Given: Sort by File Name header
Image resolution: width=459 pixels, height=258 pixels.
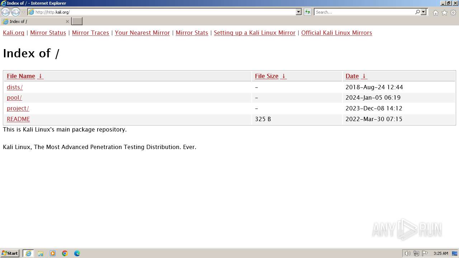Looking at the screenshot, I should [21, 76].
